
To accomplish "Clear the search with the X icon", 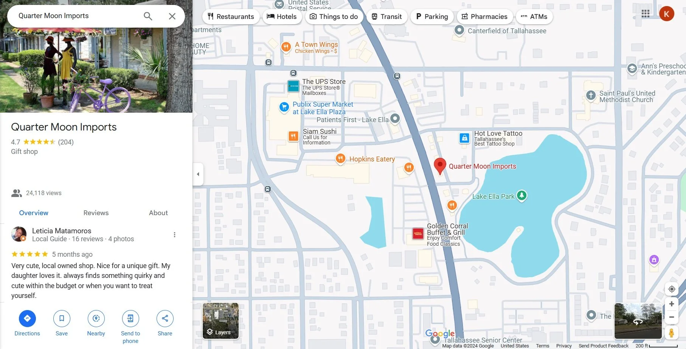I will click(x=172, y=16).
